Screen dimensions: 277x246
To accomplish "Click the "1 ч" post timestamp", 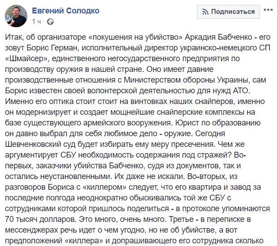I will click(37, 21).
